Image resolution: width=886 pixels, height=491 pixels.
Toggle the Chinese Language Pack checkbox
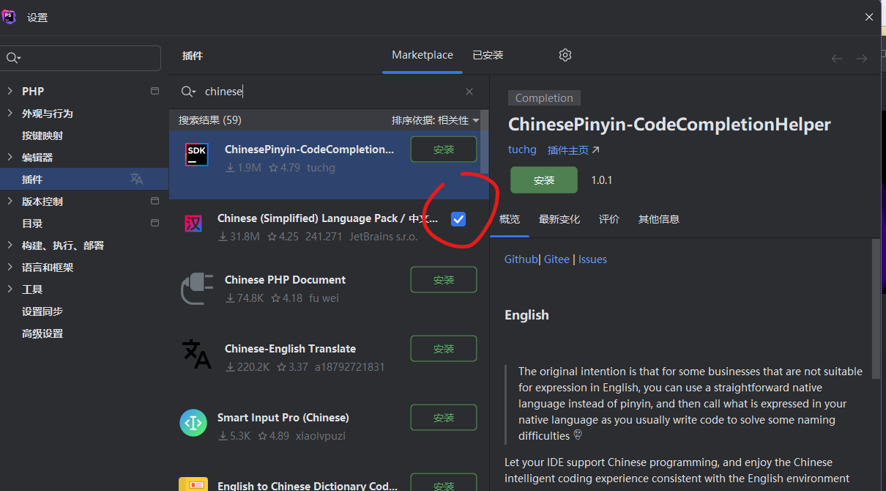point(458,218)
